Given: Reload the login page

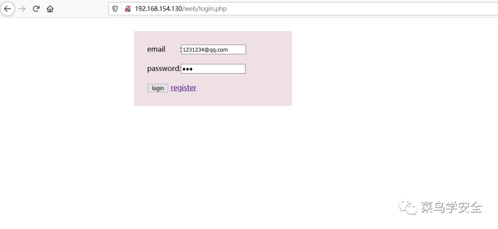Looking at the screenshot, I should pos(36,9).
